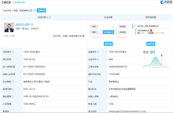Image resolution: width=173 pixels, height=113 pixels.
Task: Select organization code 710920485
Action: point(114,74)
